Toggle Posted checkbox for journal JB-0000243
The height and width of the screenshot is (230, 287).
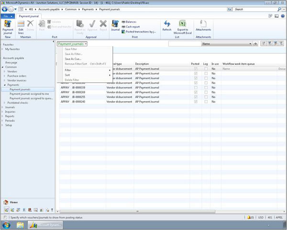pos(196,102)
